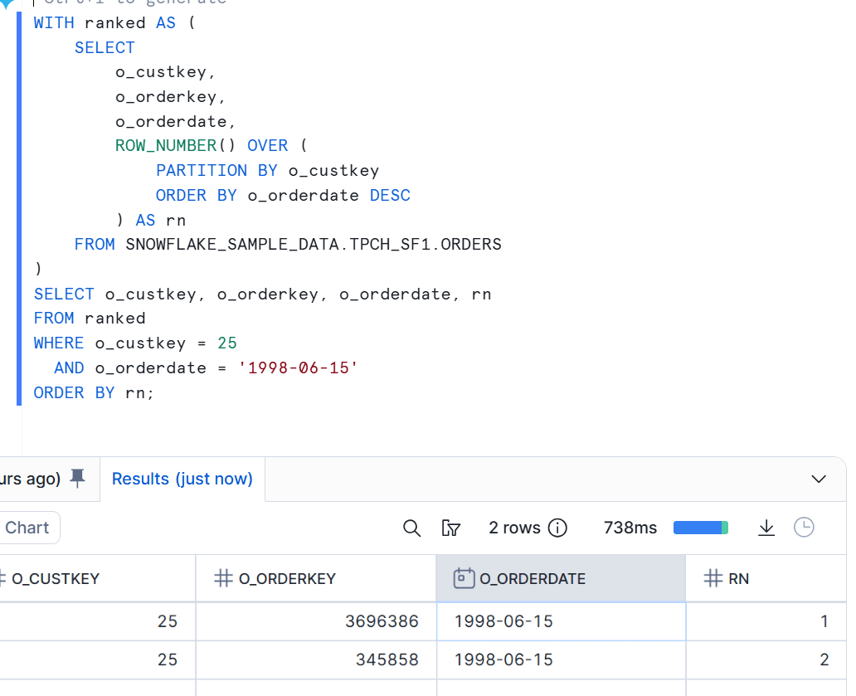Click the calendar icon in O_ORDERDATE header
This screenshot has width=856, height=696.
464,579
